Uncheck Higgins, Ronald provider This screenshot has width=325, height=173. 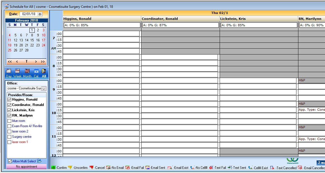9,99
